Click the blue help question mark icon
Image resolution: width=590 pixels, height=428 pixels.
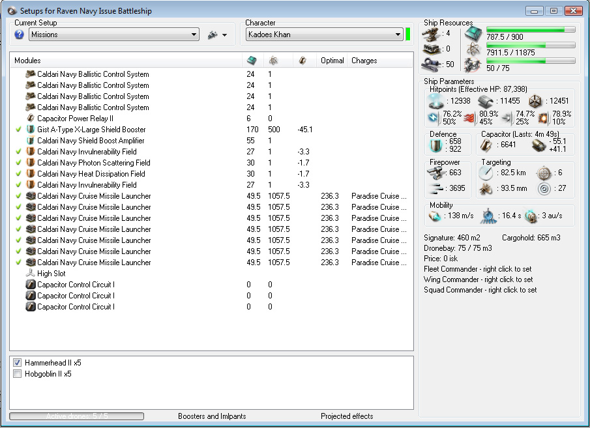[19, 35]
